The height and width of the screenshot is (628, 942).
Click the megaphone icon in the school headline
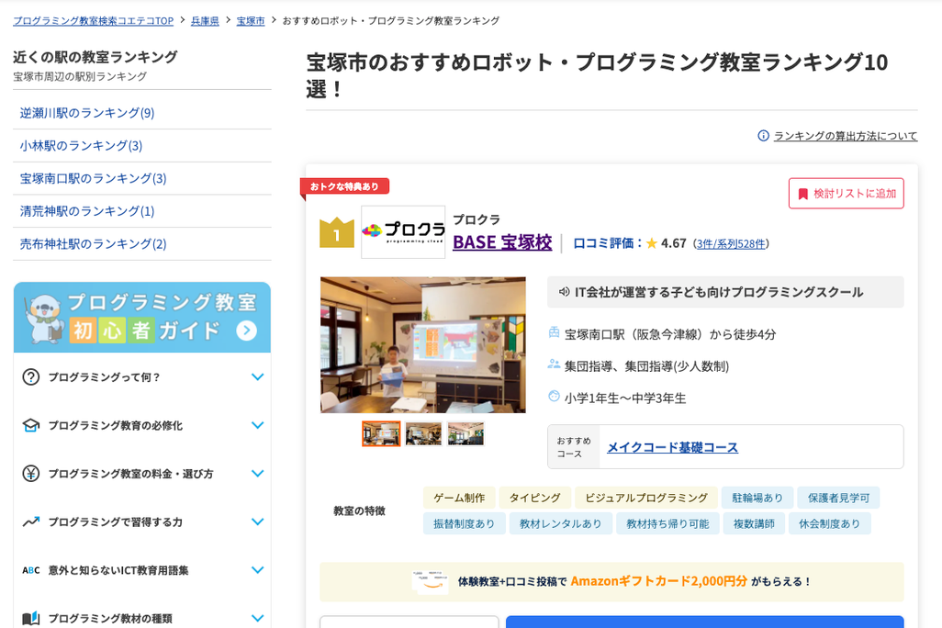tap(564, 292)
